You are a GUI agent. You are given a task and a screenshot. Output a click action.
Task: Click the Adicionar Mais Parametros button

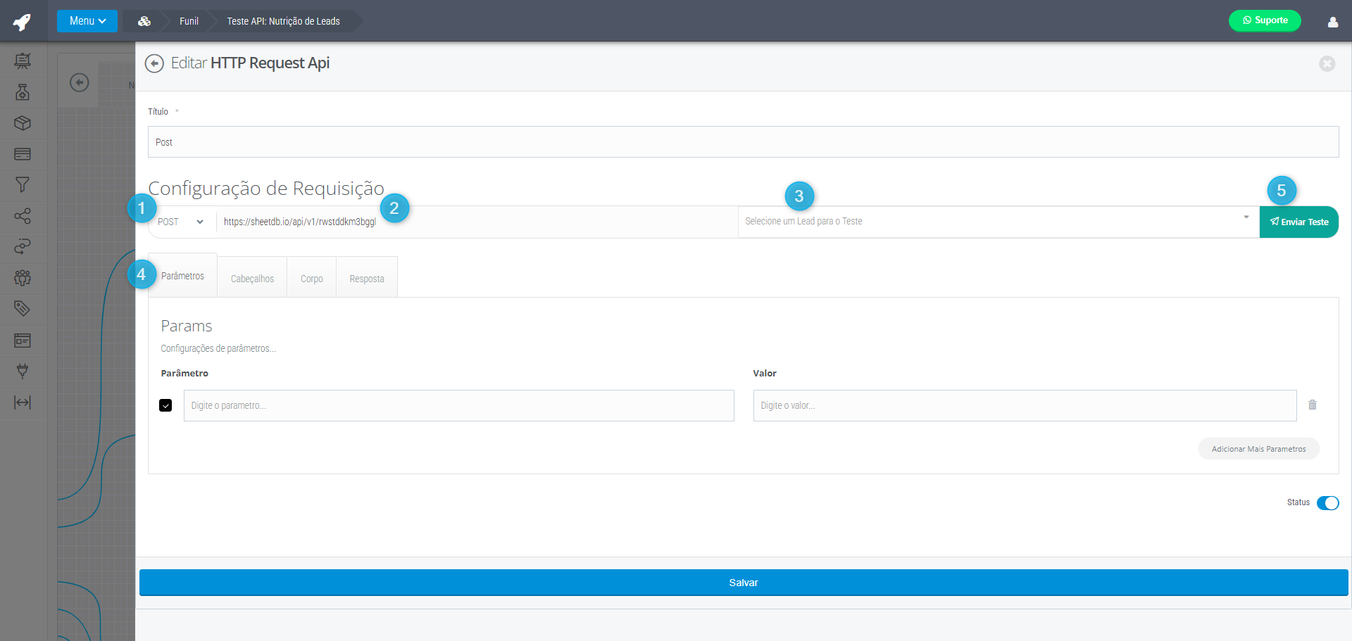[1258, 449]
